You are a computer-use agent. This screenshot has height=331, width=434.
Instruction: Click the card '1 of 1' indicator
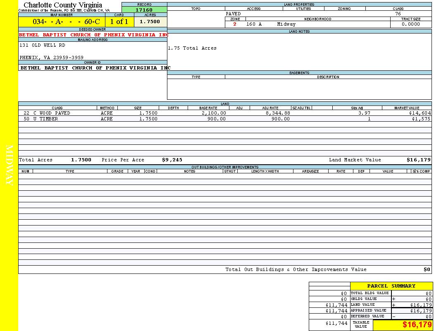(119, 22)
